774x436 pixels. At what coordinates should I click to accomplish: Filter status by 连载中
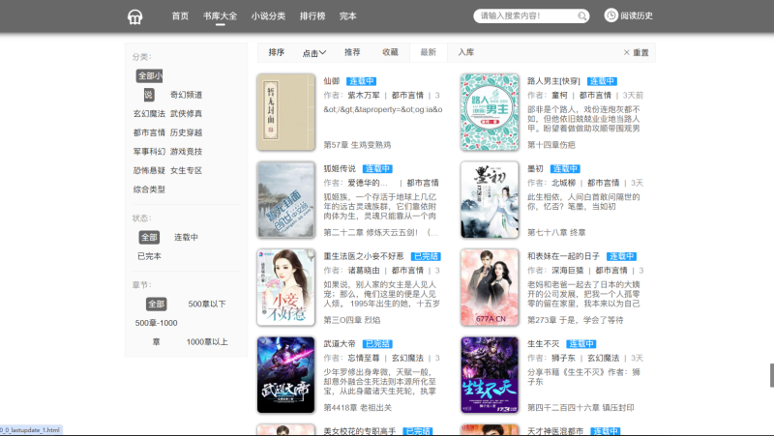click(186, 237)
